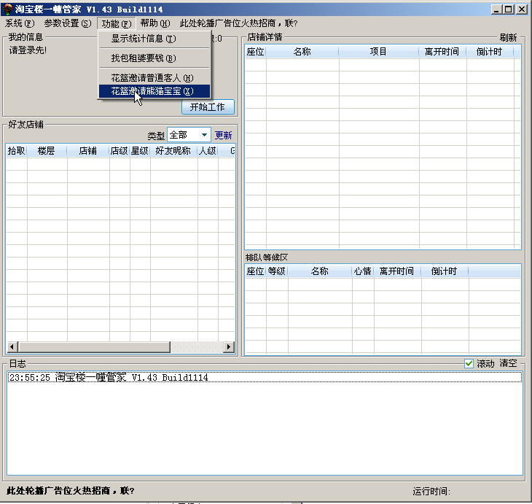The image size is (532, 504).
Task: Choose 找包租婆要钱(B) from the menu
Action: (x=154, y=58)
